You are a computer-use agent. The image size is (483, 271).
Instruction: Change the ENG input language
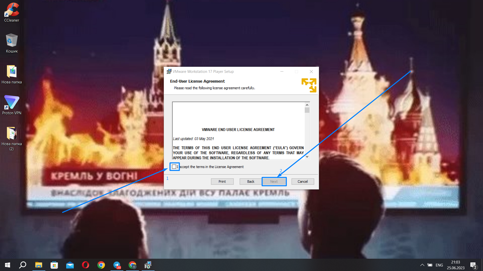[x=439, y=265]
